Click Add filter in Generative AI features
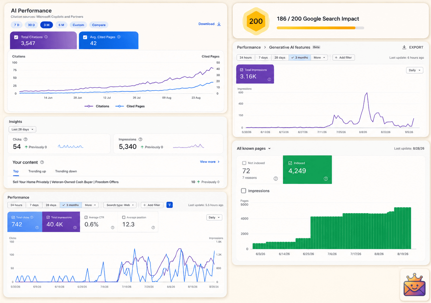 344,57
